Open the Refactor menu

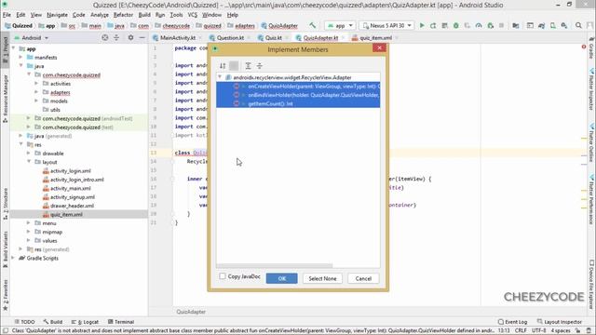click(x=123, y=15)
